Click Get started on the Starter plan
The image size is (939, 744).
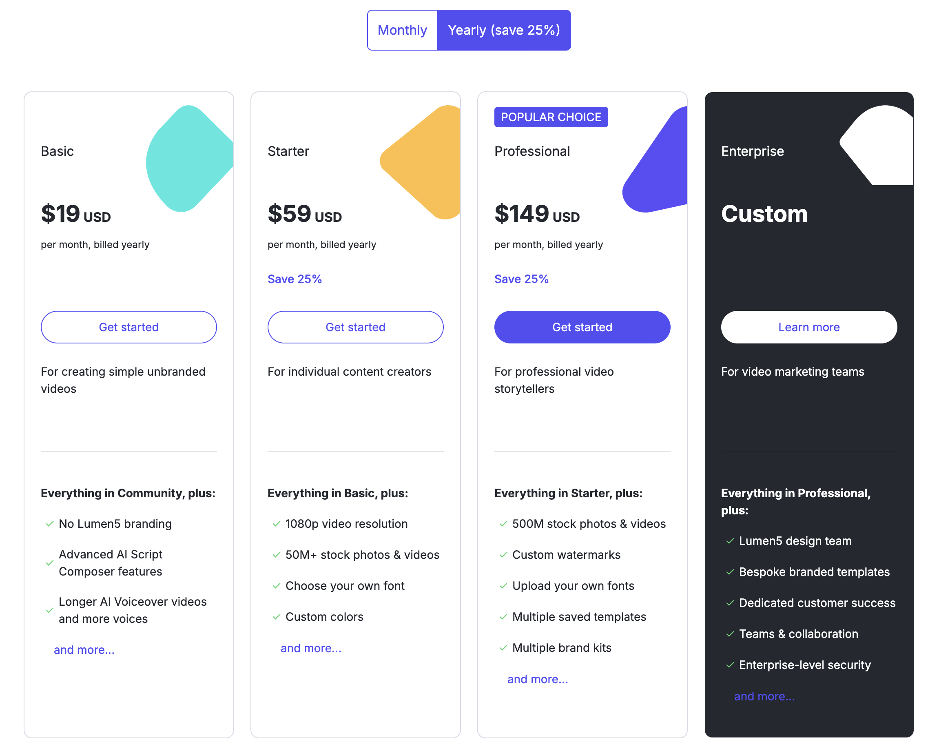(355, 327)
